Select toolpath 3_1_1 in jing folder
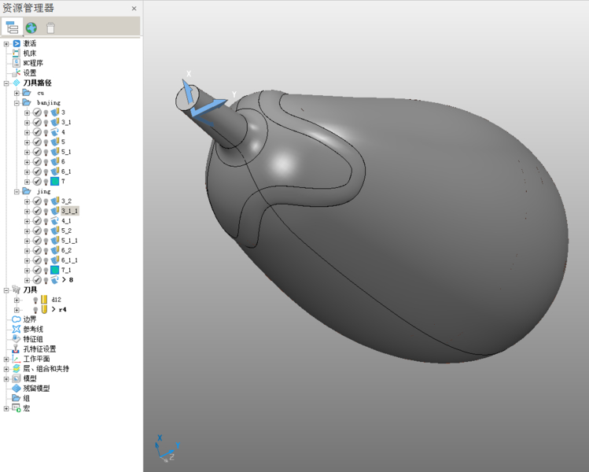 (69, 211)
